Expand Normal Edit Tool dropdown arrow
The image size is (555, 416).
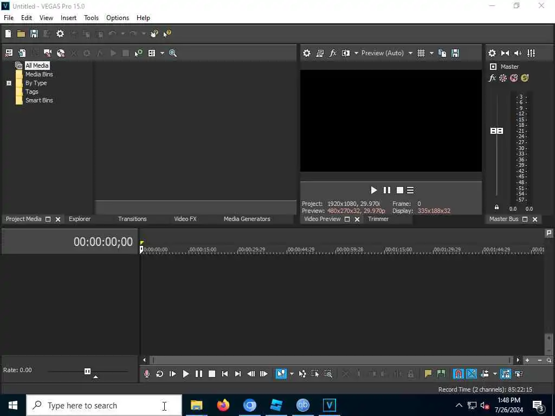pyautogui.click(x=292, y=374)
